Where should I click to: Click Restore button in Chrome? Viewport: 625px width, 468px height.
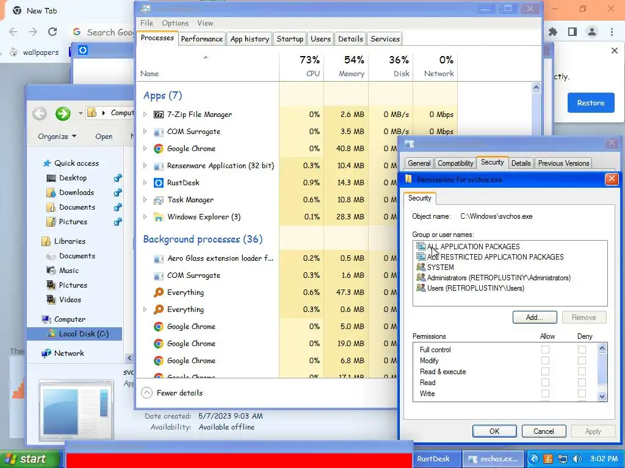(591, 103)
